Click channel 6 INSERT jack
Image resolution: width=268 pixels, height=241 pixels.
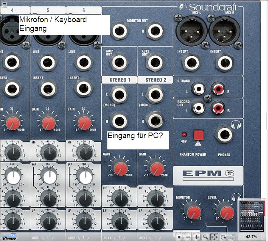pos(84,89)
